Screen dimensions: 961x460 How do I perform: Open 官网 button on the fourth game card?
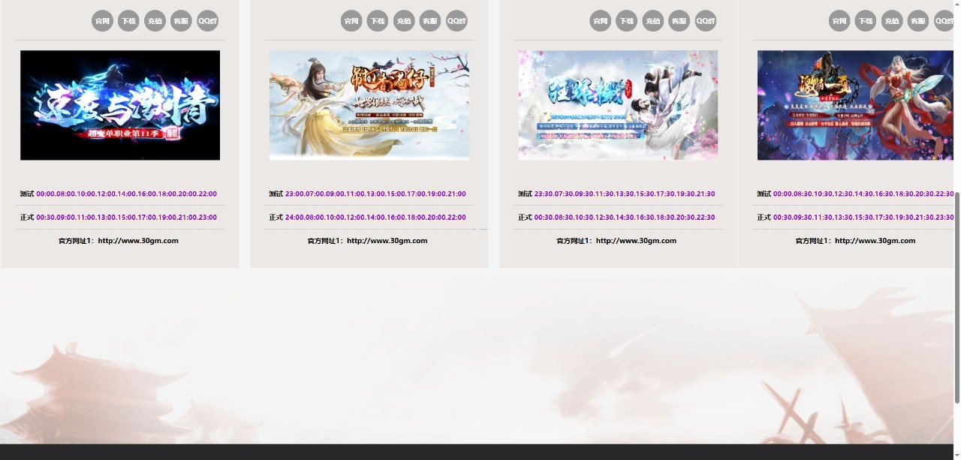(839, 21)
